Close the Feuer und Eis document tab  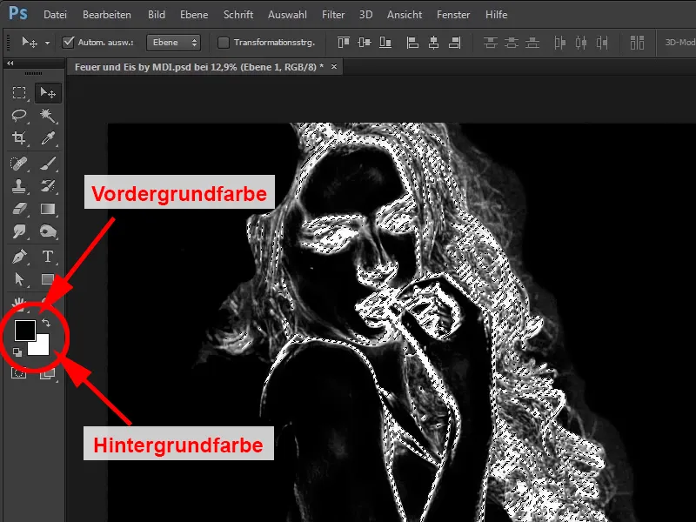334,67
